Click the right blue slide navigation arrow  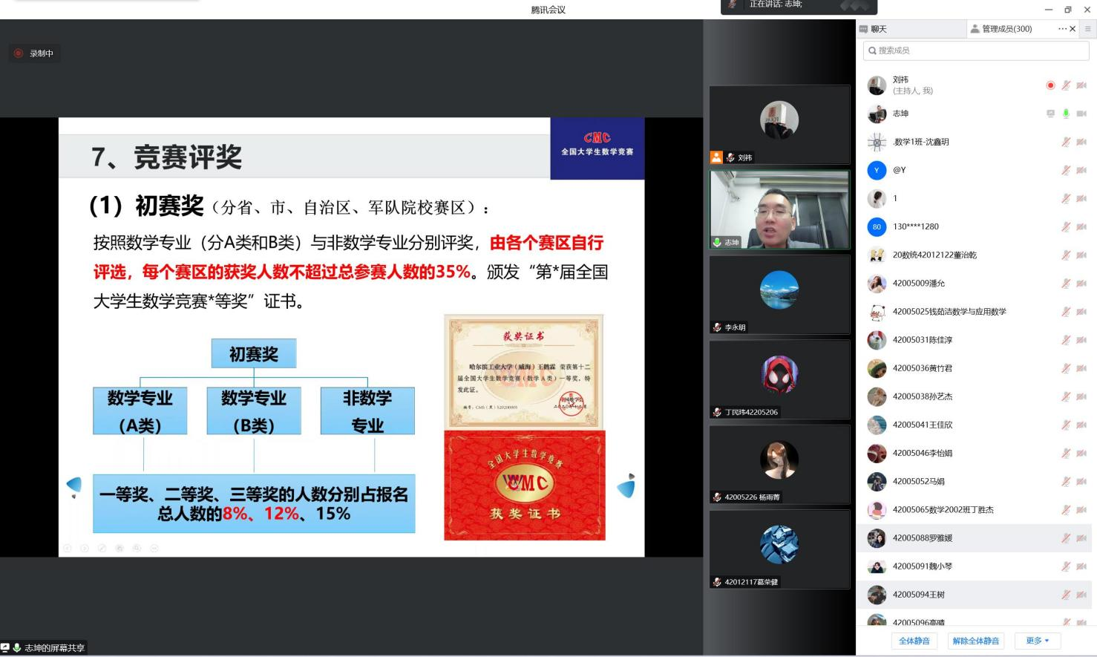[626, 486]
